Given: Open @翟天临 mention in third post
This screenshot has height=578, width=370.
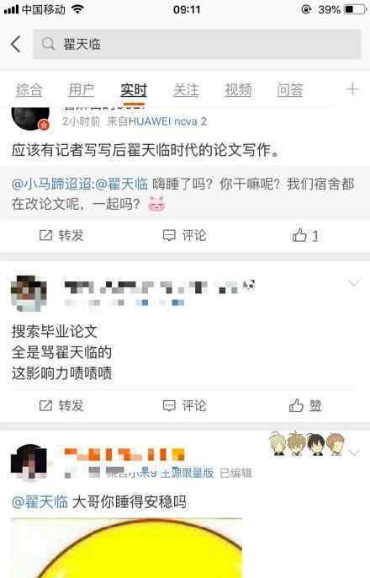Looking at the screenshot, I should tap(40, 501).
